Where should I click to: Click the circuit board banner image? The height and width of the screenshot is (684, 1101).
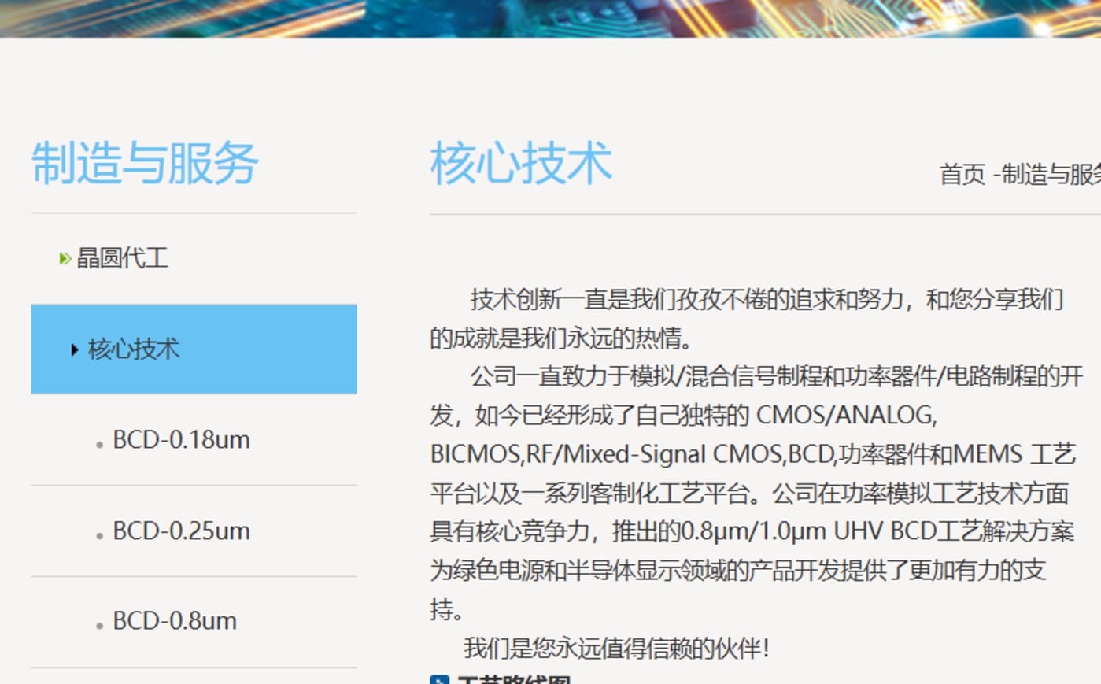[x=551, y=17]
